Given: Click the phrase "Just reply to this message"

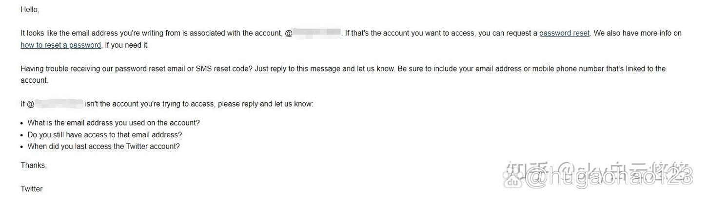Looking at the screenshot, I should 297,69.
